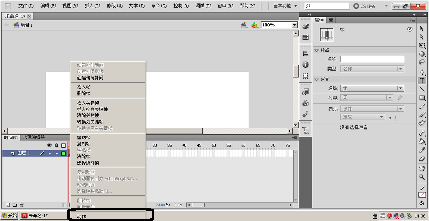429x221 pixels.
Task: Select the Brush tool
Action: 422,115
